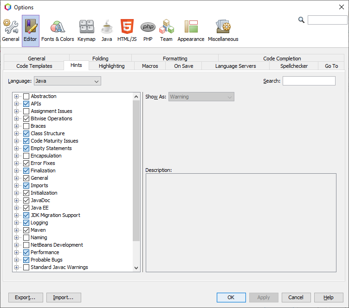Open the Formatting tab
349x308 pixels.
click(x=175, y=59)
